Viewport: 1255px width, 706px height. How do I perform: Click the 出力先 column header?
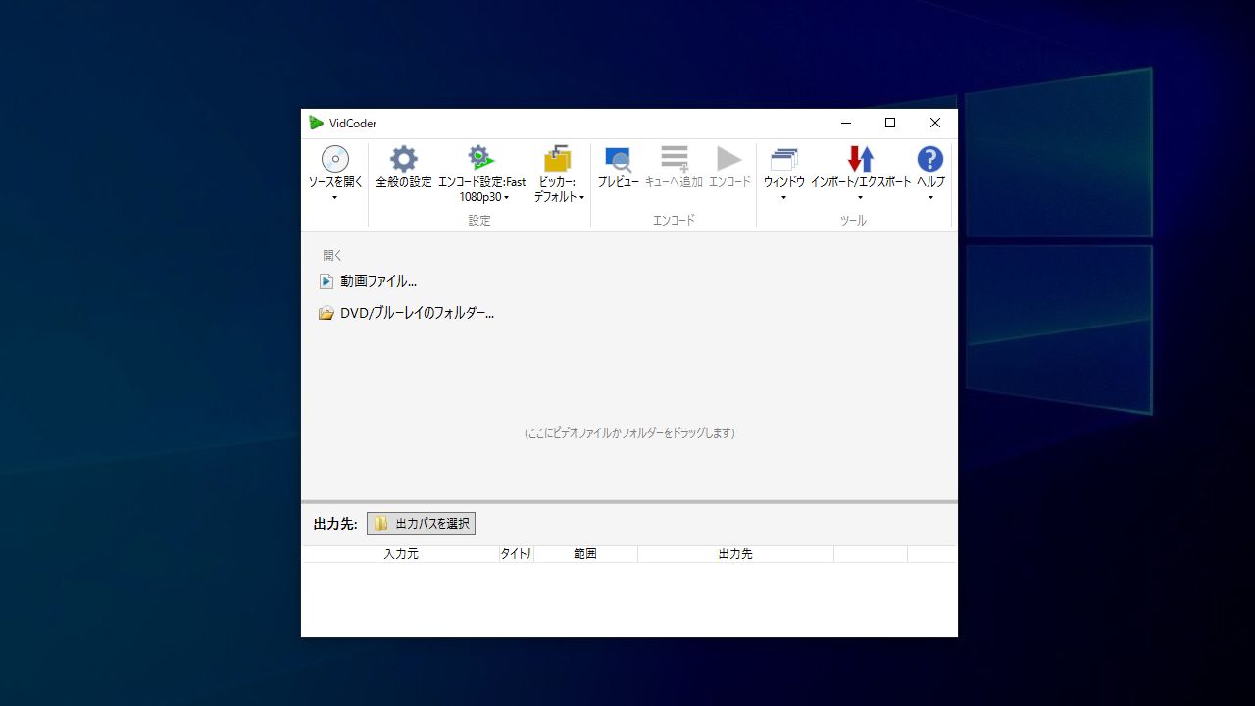tap(735, 554)
